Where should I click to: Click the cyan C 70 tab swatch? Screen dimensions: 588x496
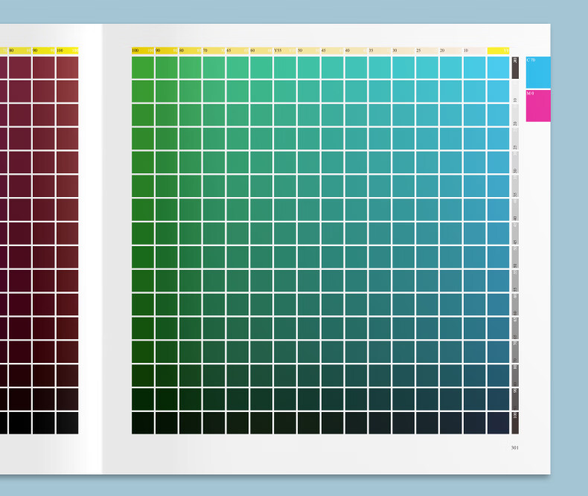pos(537,72)
